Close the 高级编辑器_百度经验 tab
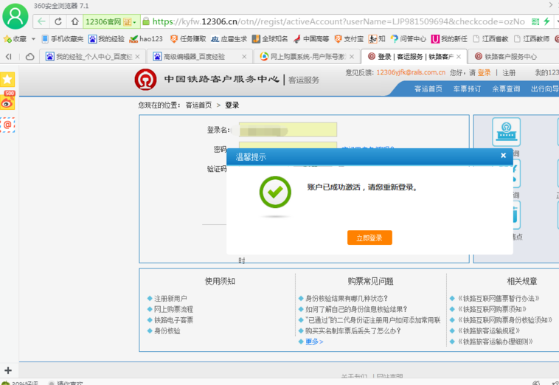The width and height of the screenshot is (559, 385). [x=244, y=57]
